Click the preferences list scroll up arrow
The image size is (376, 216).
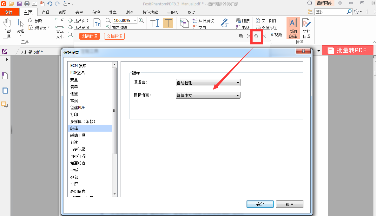114,65
